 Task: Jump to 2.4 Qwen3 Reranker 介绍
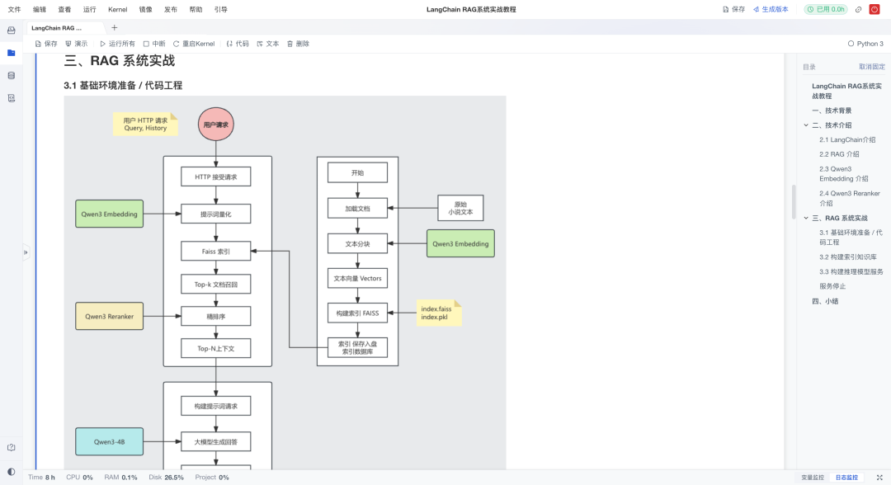[850, 198]
